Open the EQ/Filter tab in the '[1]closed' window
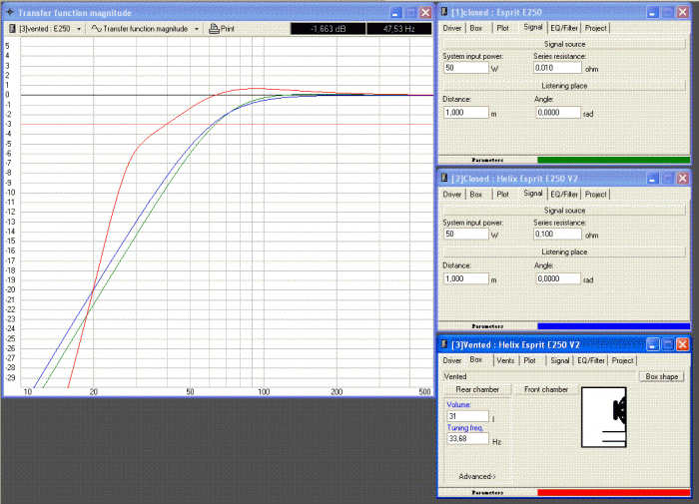Screen dimensions: 699x504 coord(564,28)
